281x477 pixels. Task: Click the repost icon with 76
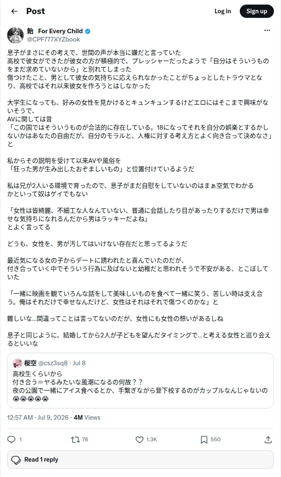point(75,439)
